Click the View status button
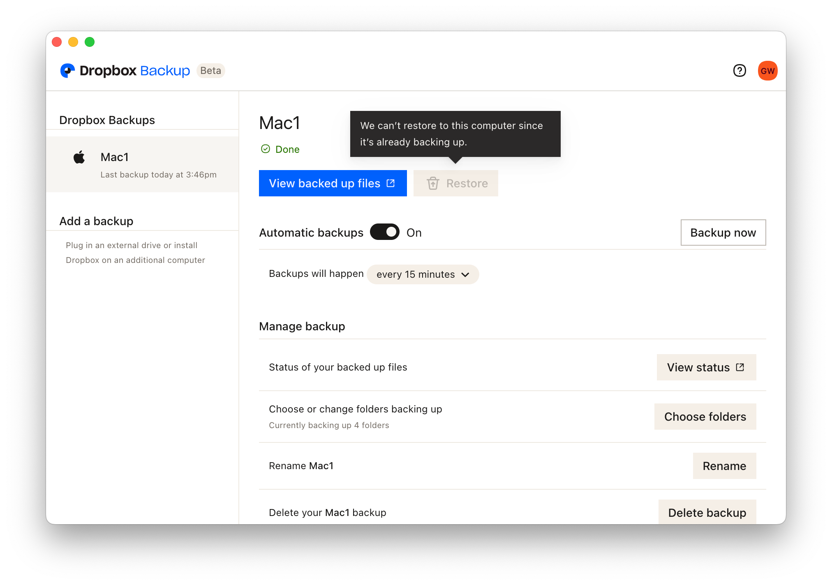Screen dimensions: 832x585 pos(705,367)
